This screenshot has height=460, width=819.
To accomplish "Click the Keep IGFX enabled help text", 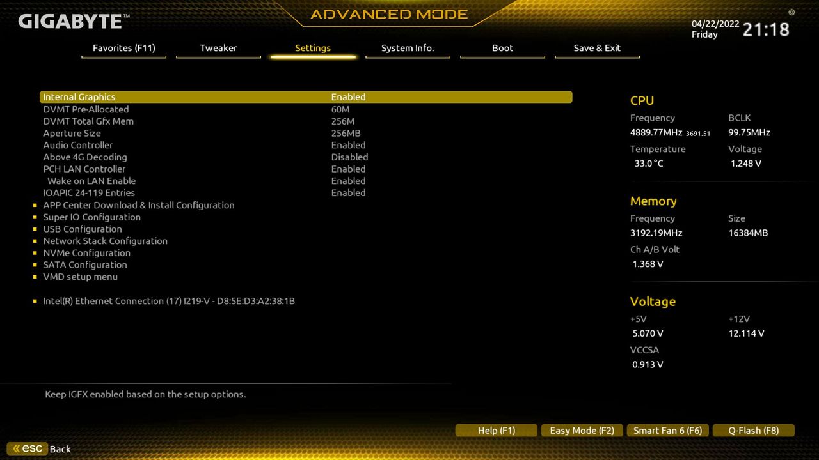I will pos(145,395).
